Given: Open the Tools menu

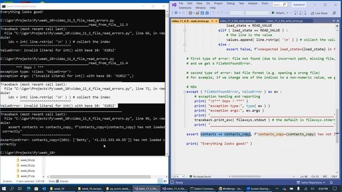Looking at the screenshot, I should 265,4.
